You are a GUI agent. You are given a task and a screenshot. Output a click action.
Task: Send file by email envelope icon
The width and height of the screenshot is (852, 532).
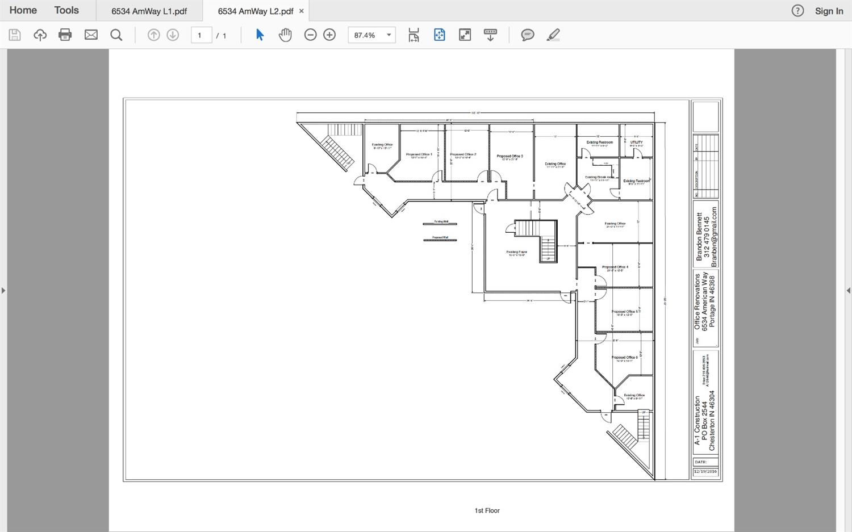click(91, 35)
